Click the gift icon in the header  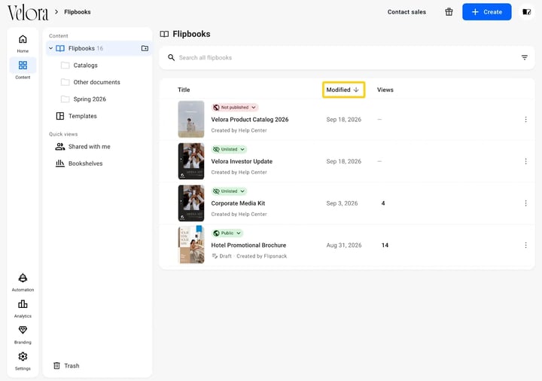click(x=449, y=12)
